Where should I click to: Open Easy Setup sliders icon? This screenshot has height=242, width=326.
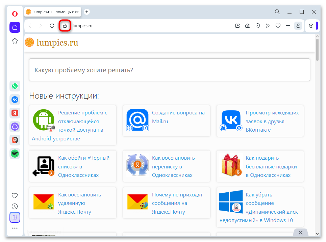288,26
